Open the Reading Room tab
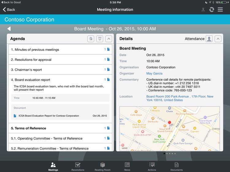Screen dimensions: 230x172 [x=102, y=167]
